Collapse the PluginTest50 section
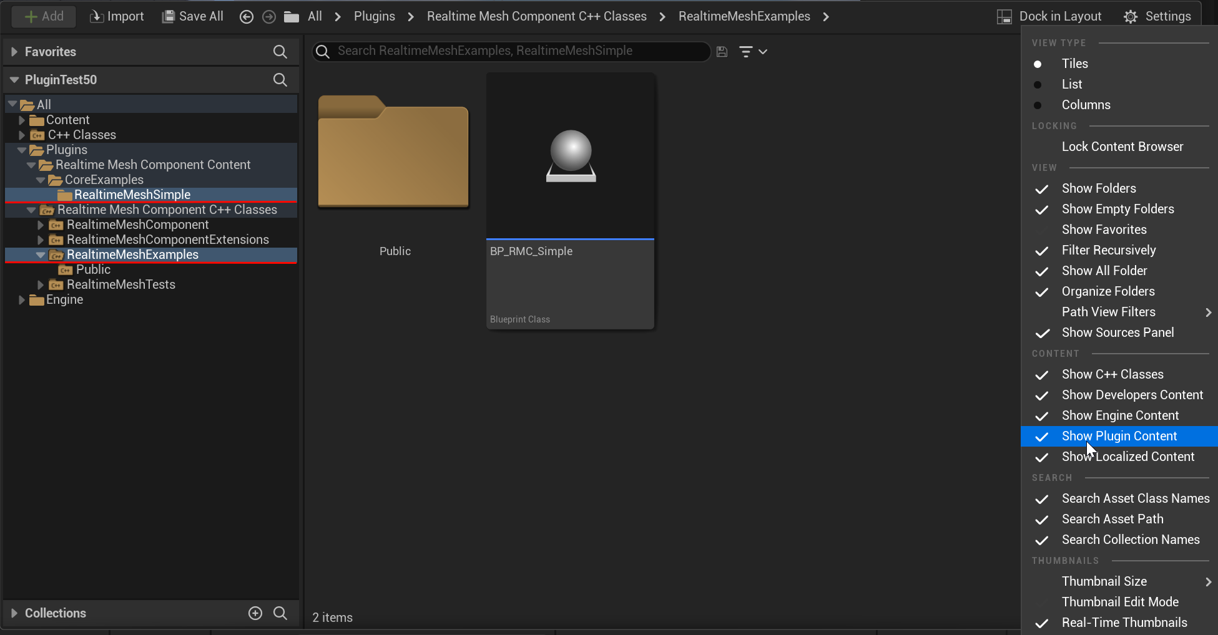The image size is (1218, 635). point(14,80)
